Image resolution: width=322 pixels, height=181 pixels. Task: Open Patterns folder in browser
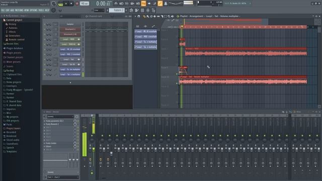13,28
